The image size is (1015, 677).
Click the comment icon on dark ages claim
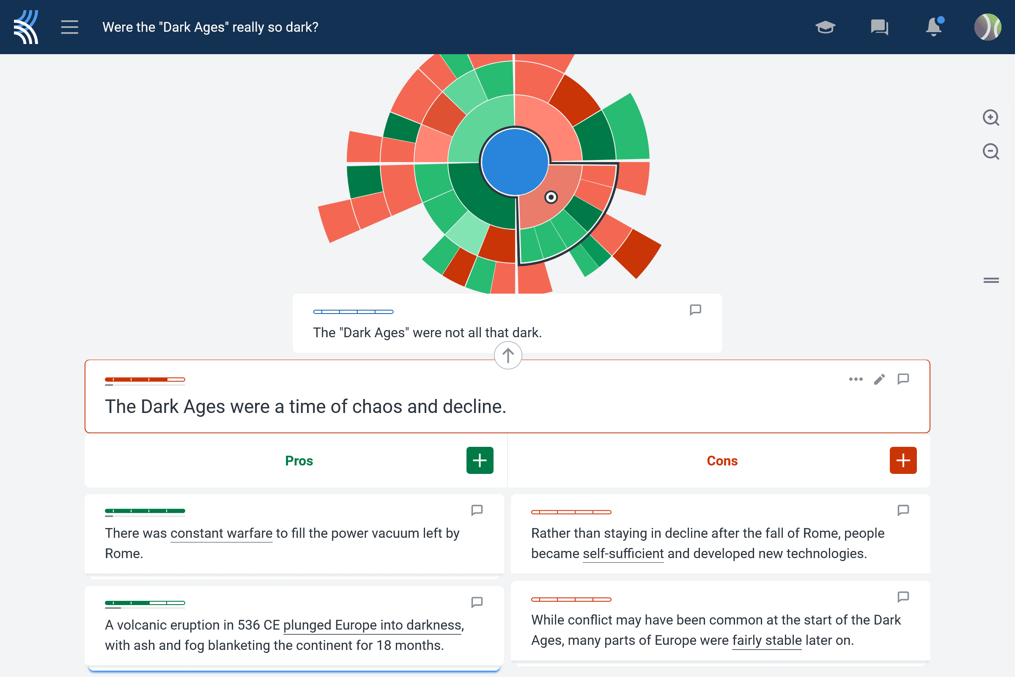[x=903, y=380]
